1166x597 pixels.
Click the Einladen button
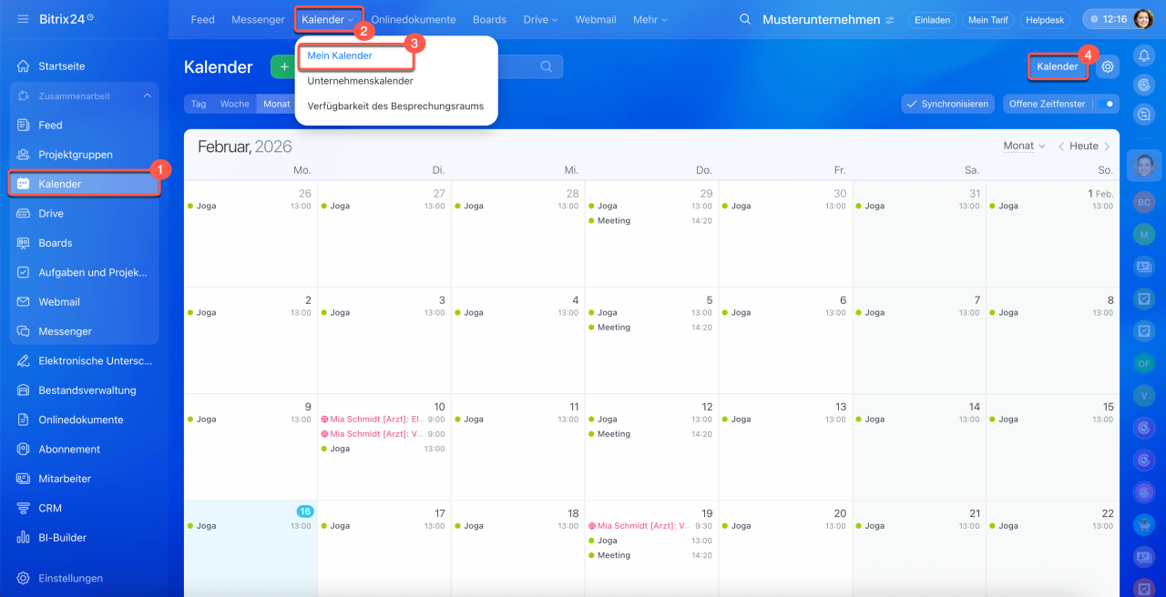[x=932, y=19]
